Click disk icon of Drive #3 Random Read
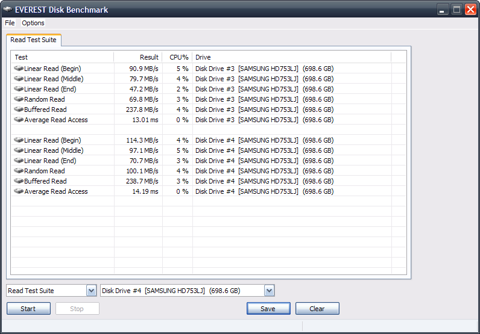This screenshot has width=480, height=334. [x=19, y=99]
